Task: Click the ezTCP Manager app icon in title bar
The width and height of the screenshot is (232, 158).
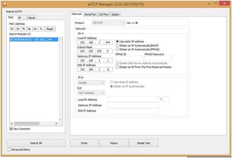Action: (x=4, y=4)
